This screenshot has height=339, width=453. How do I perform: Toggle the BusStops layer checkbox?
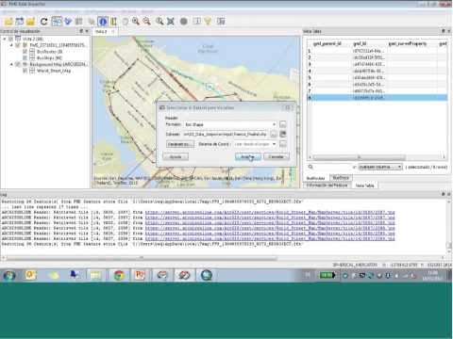(25, 58)
